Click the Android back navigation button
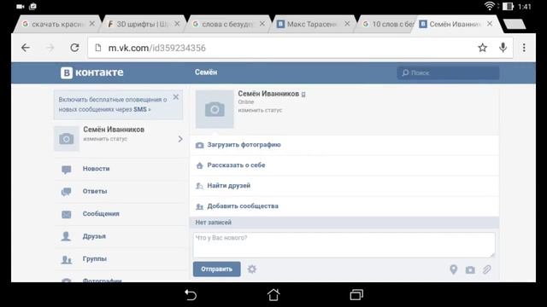 pyautogui.click(x=191, y=295)
